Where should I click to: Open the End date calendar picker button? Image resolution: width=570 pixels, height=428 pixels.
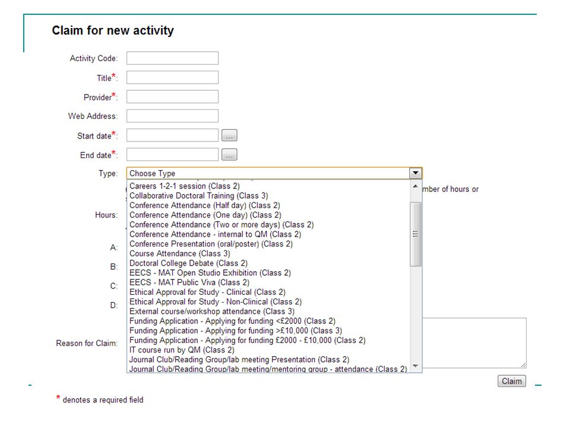(229, 155)
